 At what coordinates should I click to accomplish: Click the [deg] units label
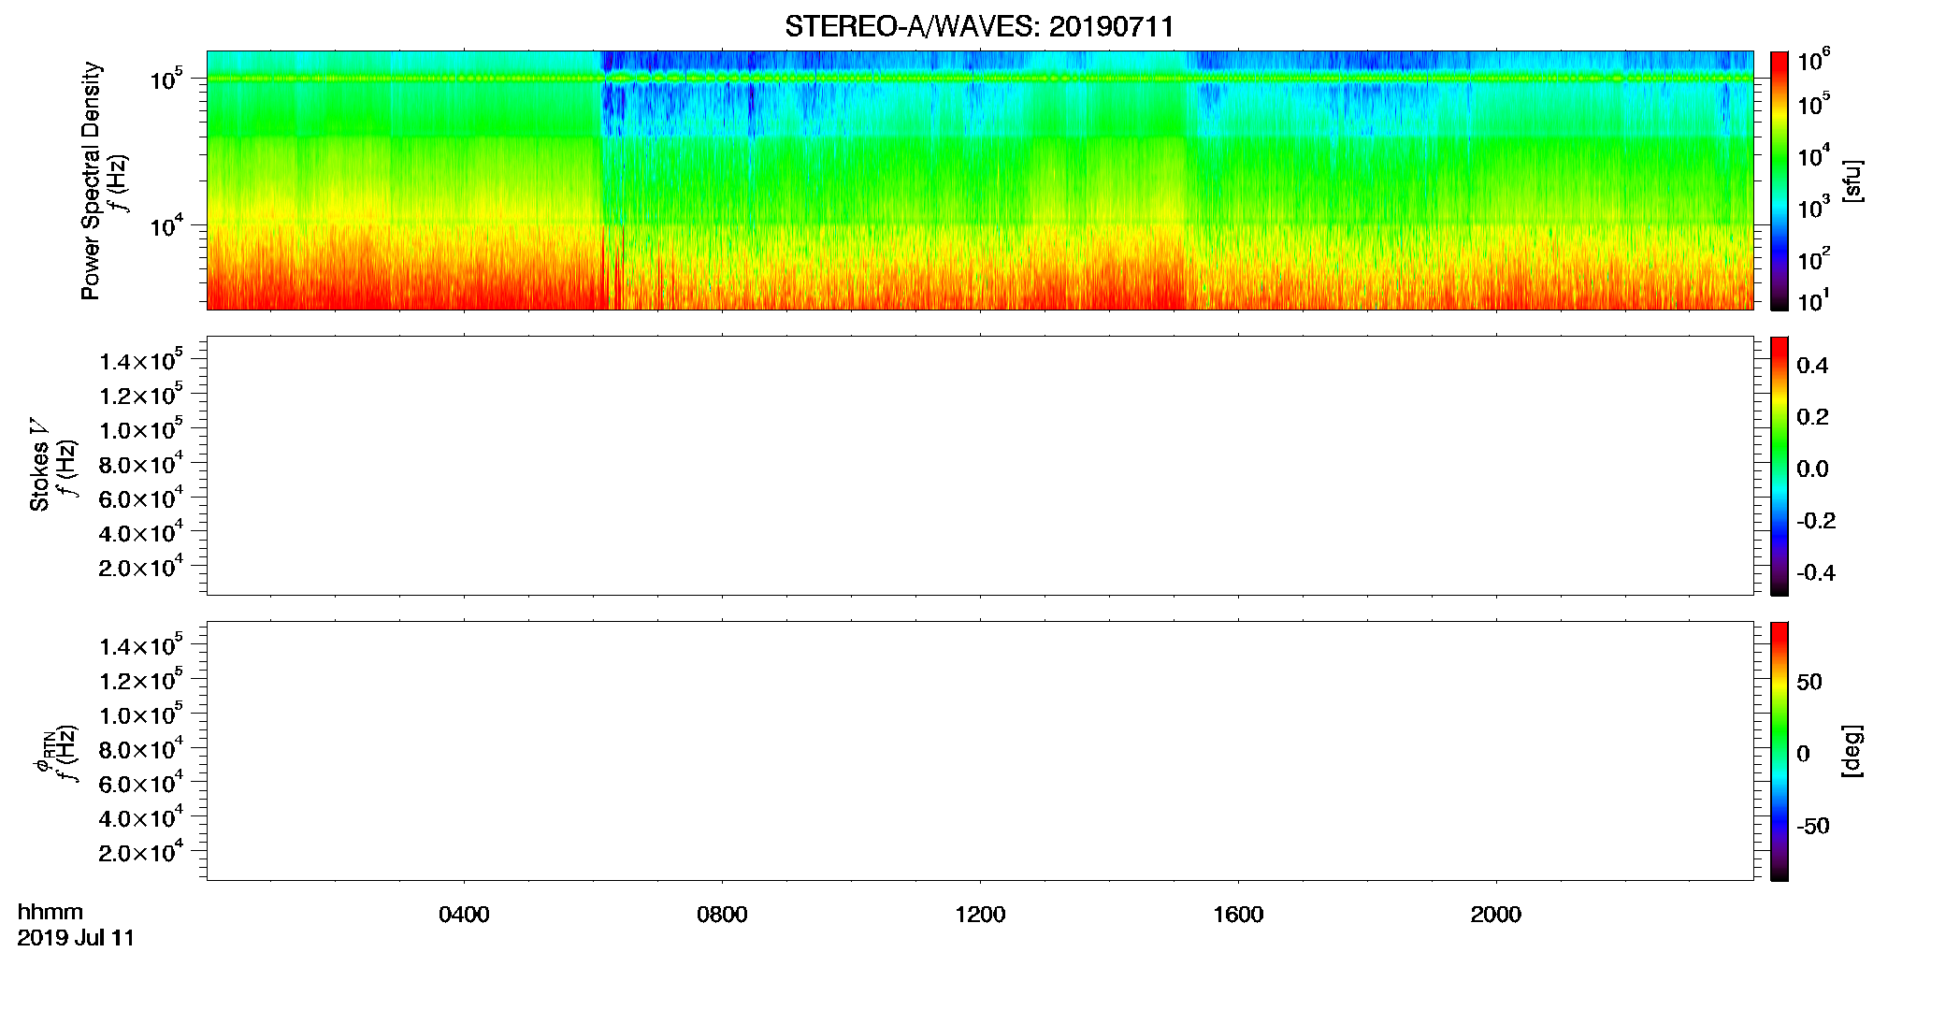click(1852, 751)
